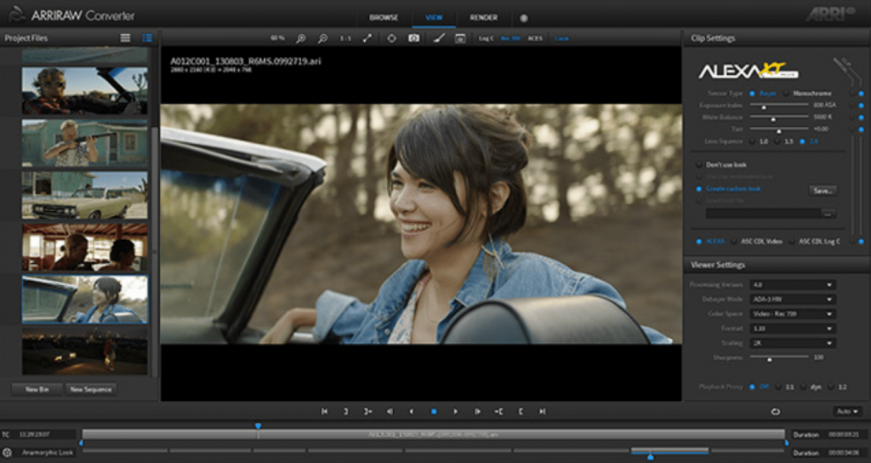Open the Debayer Mode dropdown
This screenshot has width=871, height=463.
792,300
